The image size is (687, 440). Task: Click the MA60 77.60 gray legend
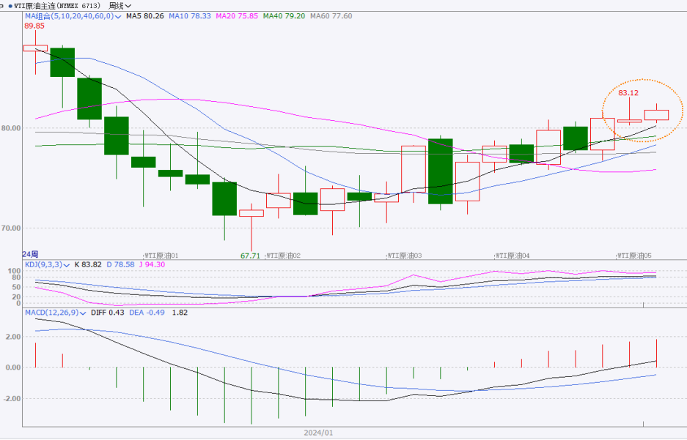pyautogui.click(x=331, y=15)
